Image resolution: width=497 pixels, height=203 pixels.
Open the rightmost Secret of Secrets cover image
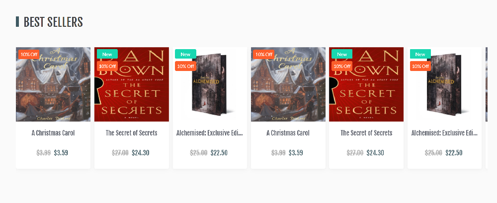[366, 84]
